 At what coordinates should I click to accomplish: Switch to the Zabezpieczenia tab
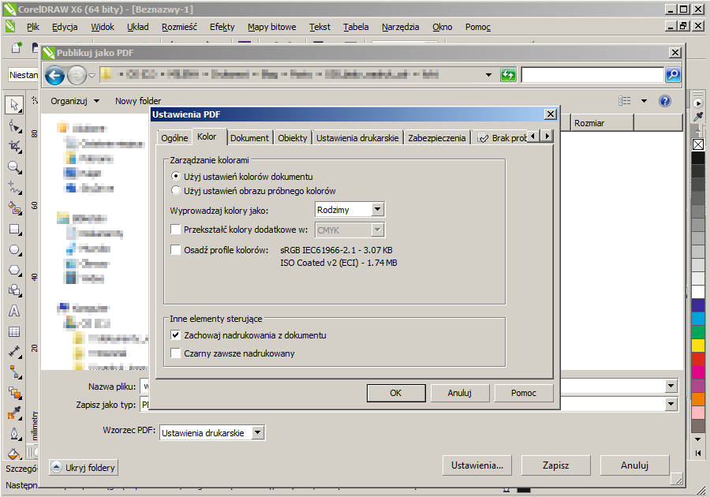pos(436,138)
